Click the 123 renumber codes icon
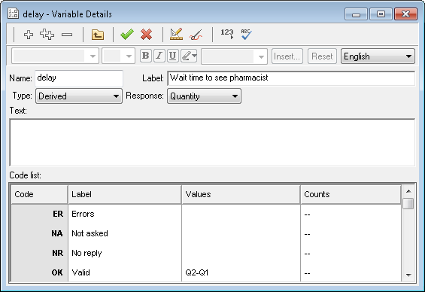 click(x=227, y=34)
